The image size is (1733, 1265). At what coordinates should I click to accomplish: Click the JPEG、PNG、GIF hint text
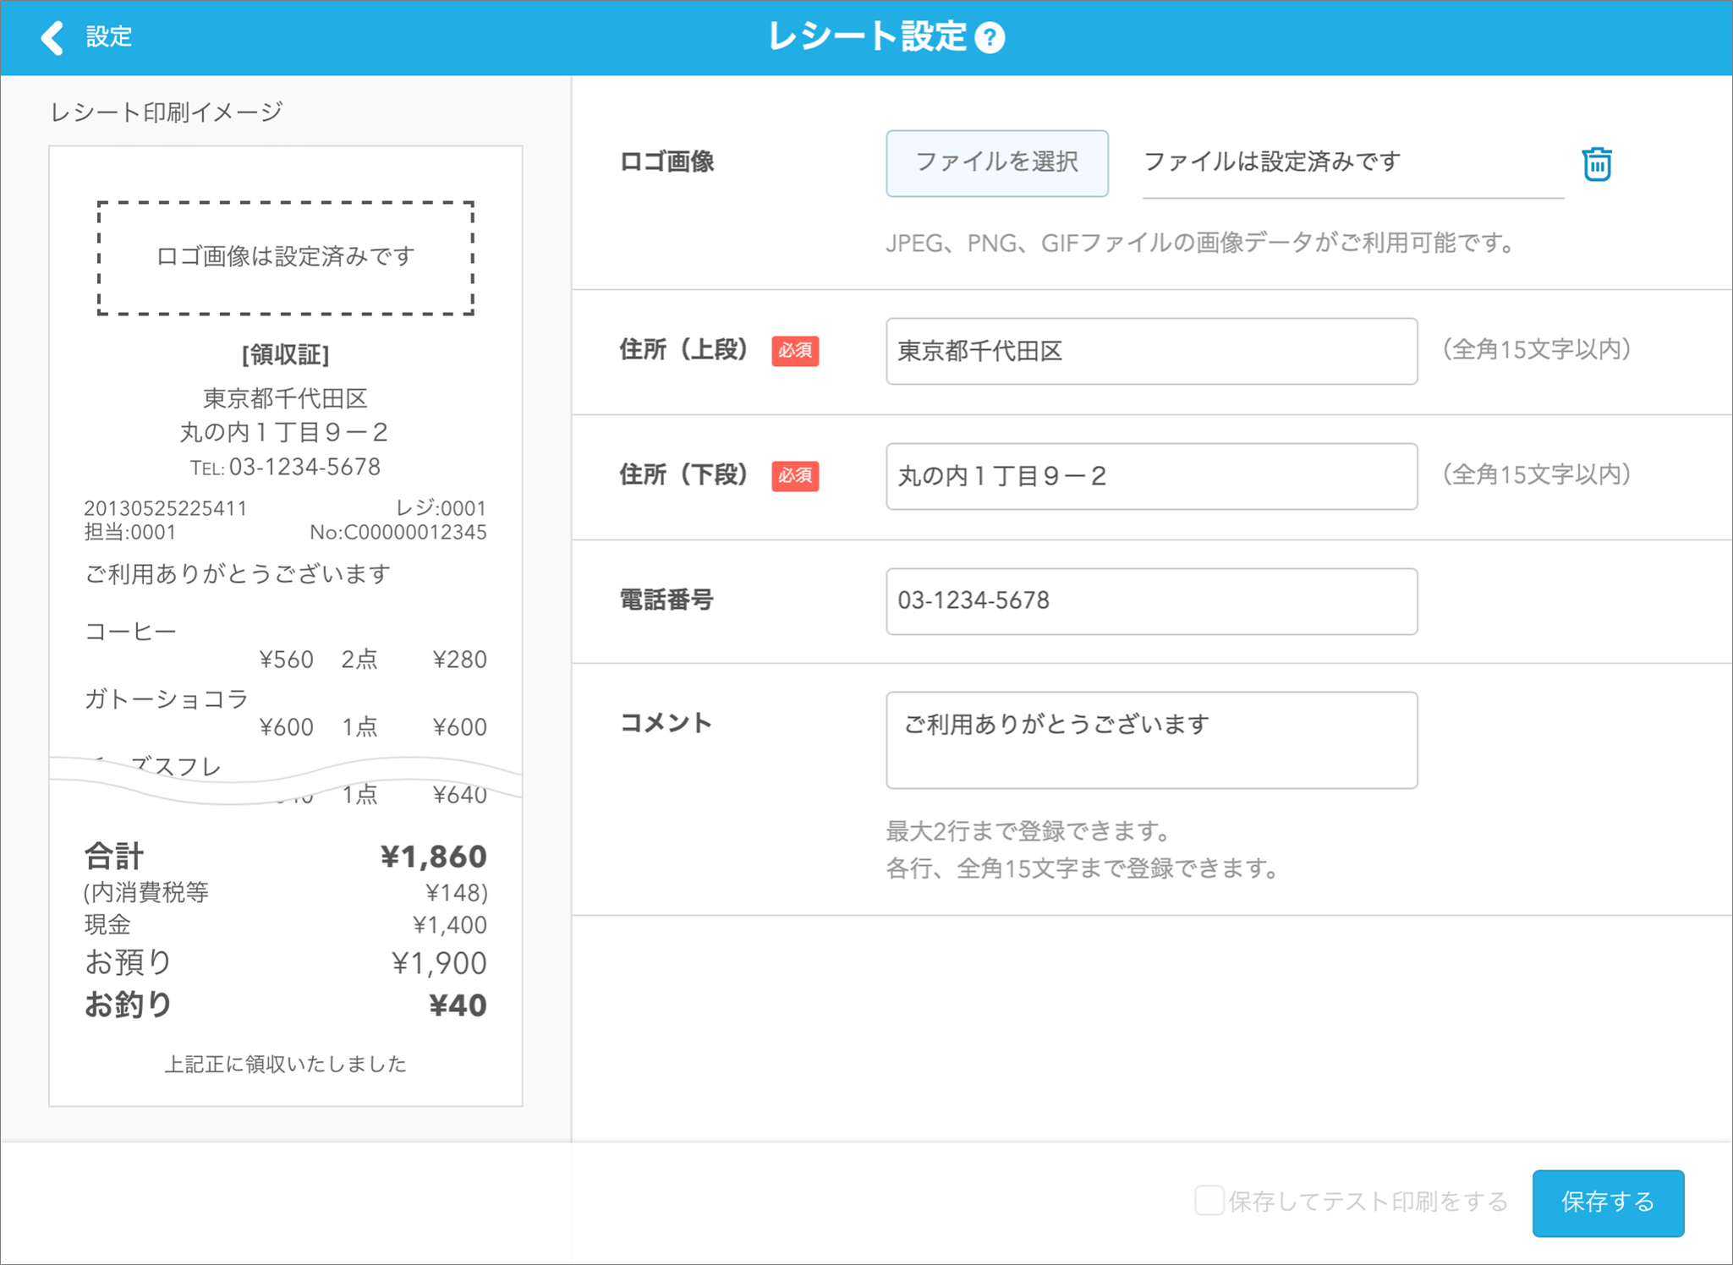pos(1198,244)
